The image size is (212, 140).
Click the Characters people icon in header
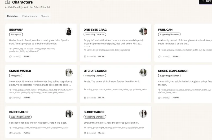(8, 2)
